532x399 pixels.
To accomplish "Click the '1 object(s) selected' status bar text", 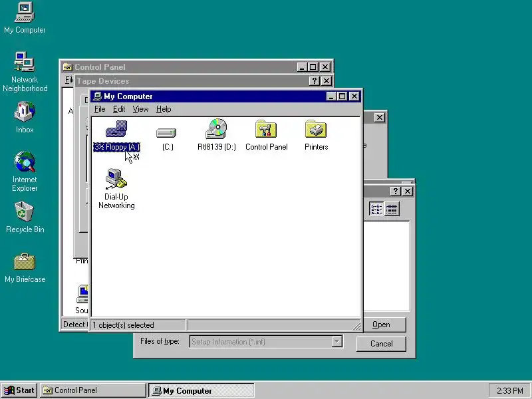I will click(123, 325).
